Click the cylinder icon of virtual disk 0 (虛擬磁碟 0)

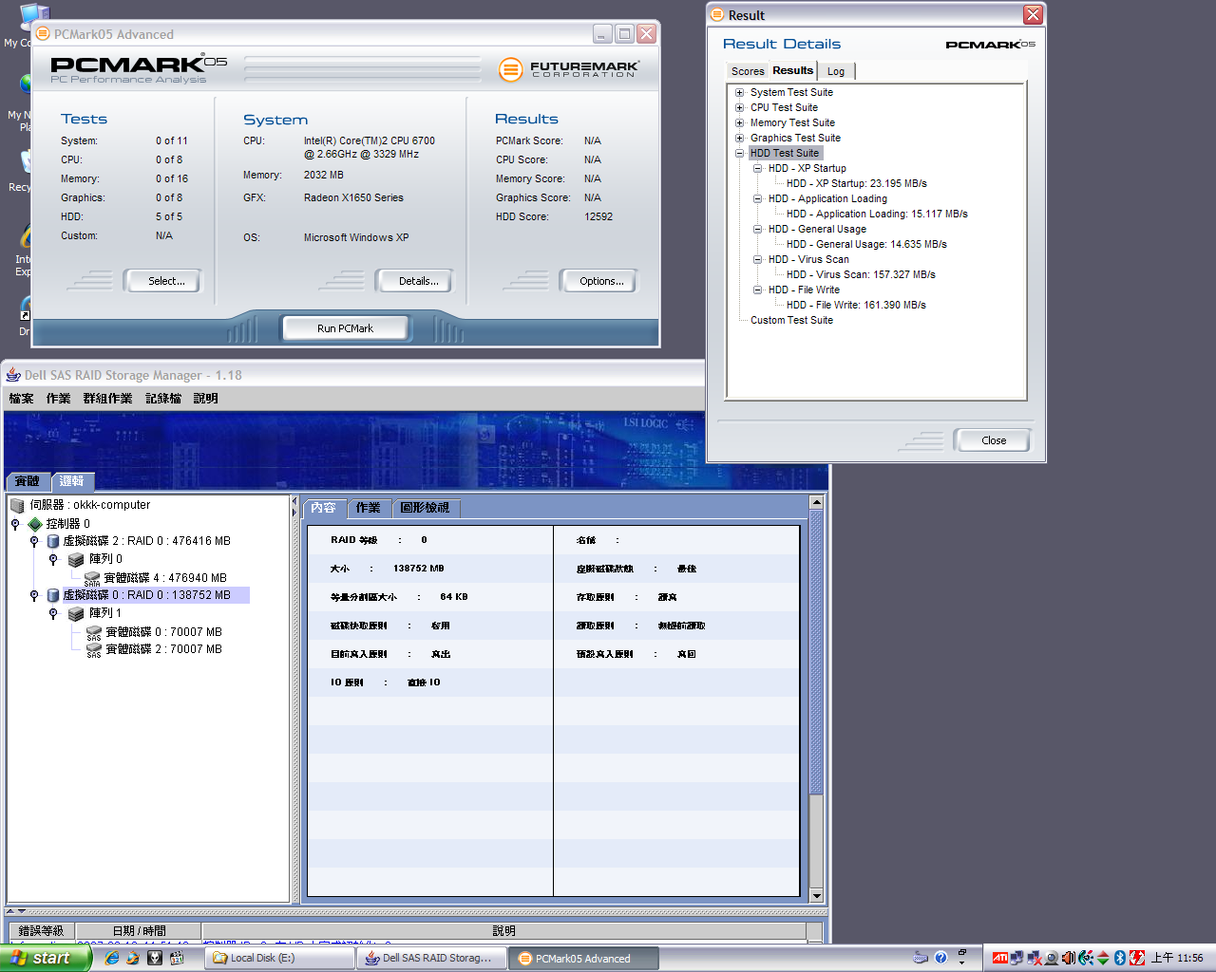(53, 595)
